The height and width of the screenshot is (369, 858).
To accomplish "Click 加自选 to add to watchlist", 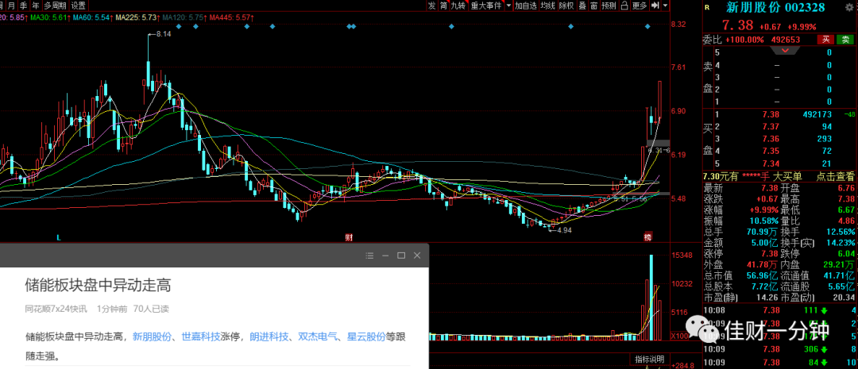I will click(x=526, y=6).
